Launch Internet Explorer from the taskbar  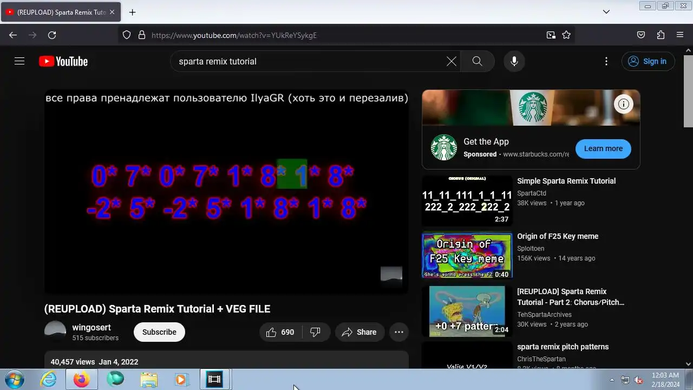(x=49, y=379)
